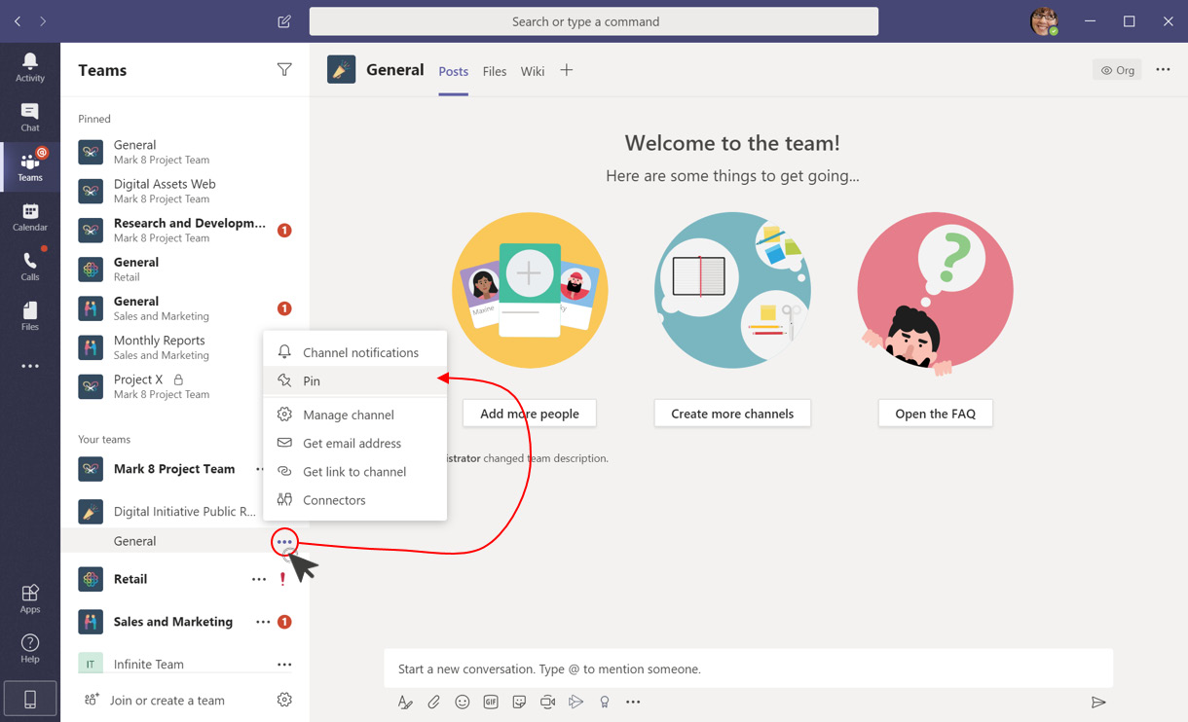Image resolution: width=1188 pixels, height=722 pixels.
Task: Open more options for Sales and Marketing team
Action: [263, 622]
